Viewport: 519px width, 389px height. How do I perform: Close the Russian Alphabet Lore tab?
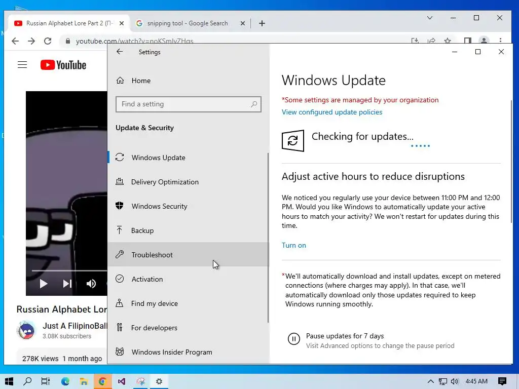tap(122, 23)
